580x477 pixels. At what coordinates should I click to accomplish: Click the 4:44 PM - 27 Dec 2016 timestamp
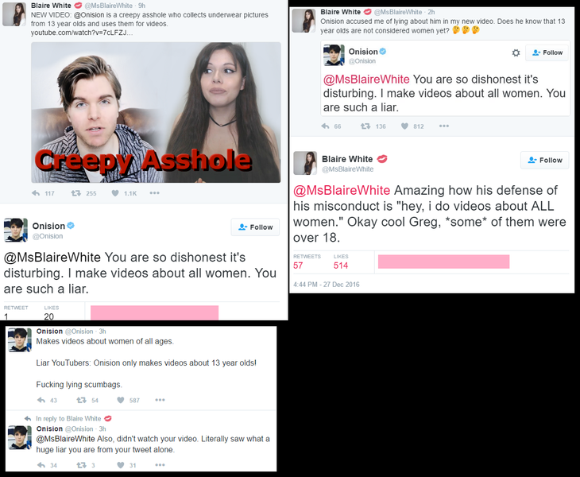click(x=327, y=284)
